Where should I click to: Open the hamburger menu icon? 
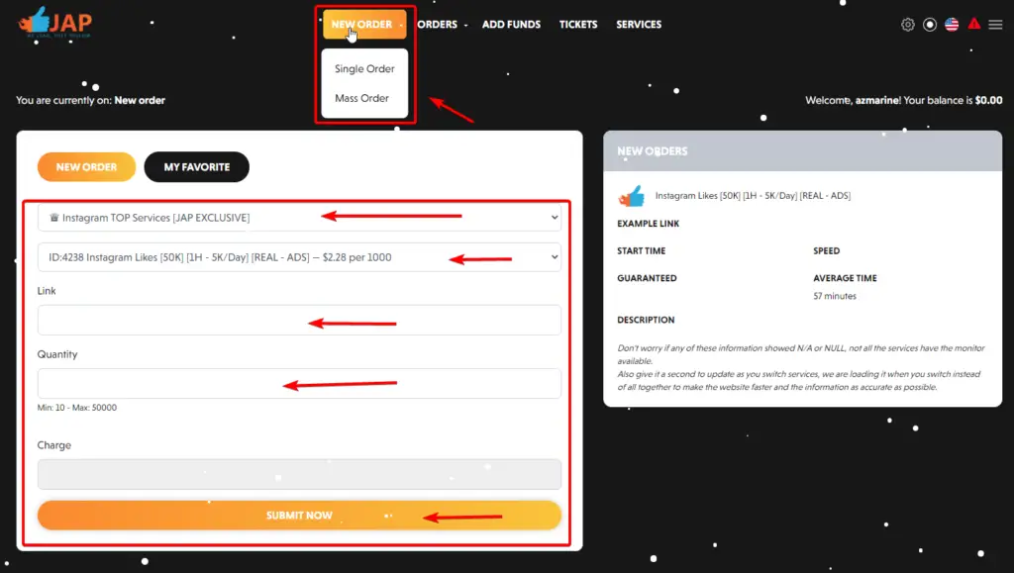tap(995, 25)
